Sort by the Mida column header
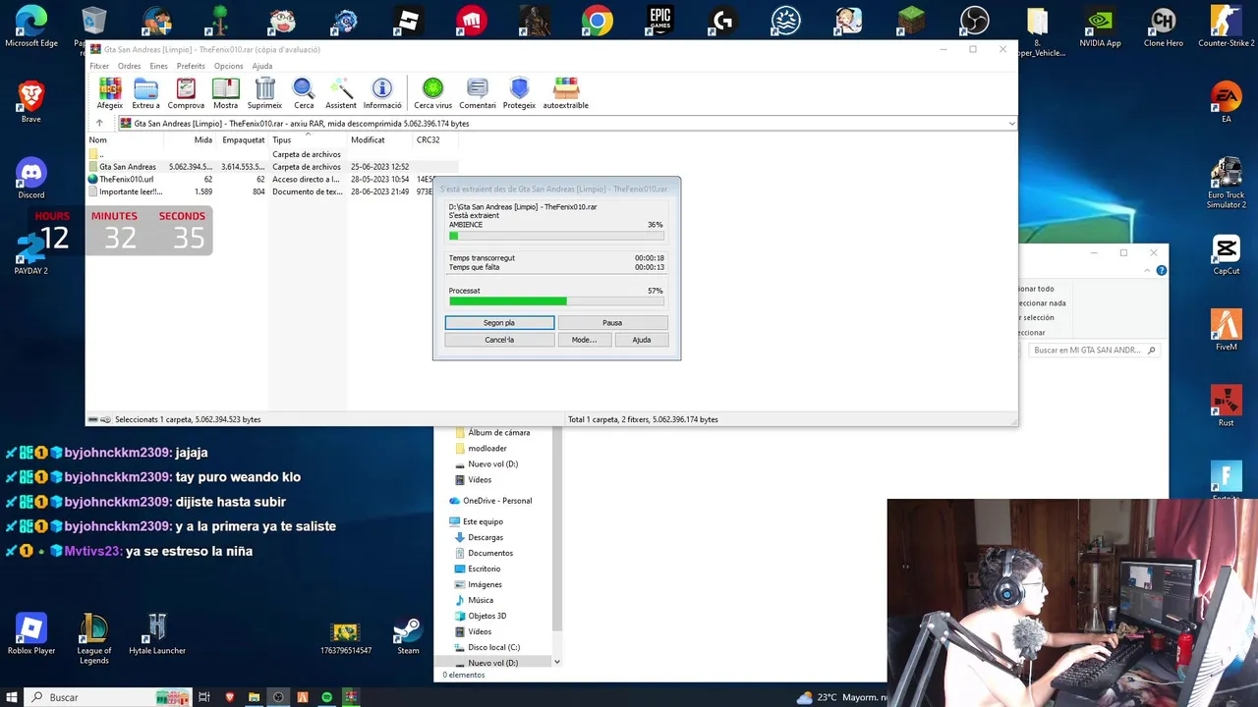1258x707 pixels. coord(202,139)
